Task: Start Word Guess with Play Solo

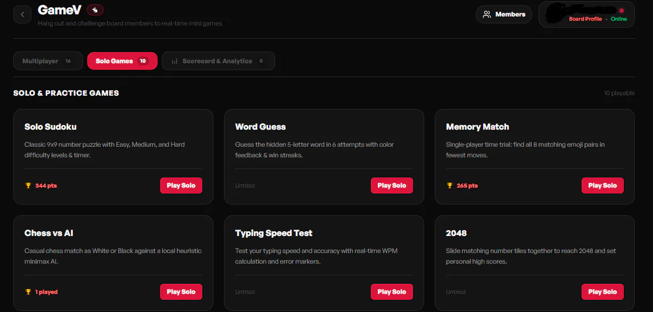Action: [x=392, y=185]
